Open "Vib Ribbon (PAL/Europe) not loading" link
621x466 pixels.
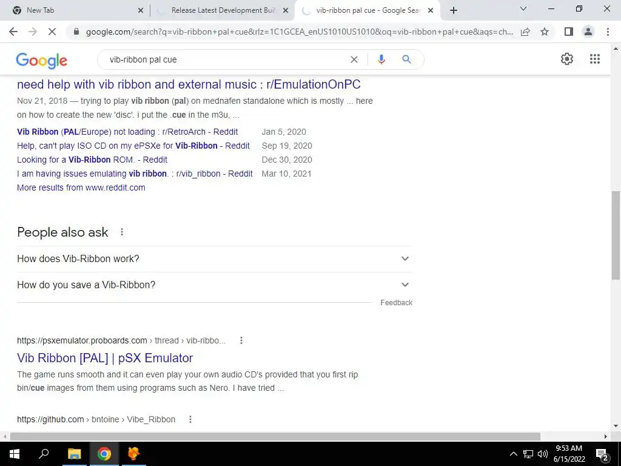pos(127,132)
